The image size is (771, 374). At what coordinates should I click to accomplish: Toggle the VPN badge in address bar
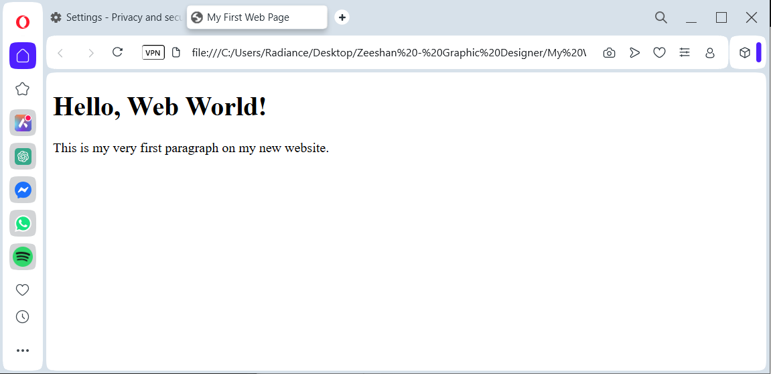(153, 52)
